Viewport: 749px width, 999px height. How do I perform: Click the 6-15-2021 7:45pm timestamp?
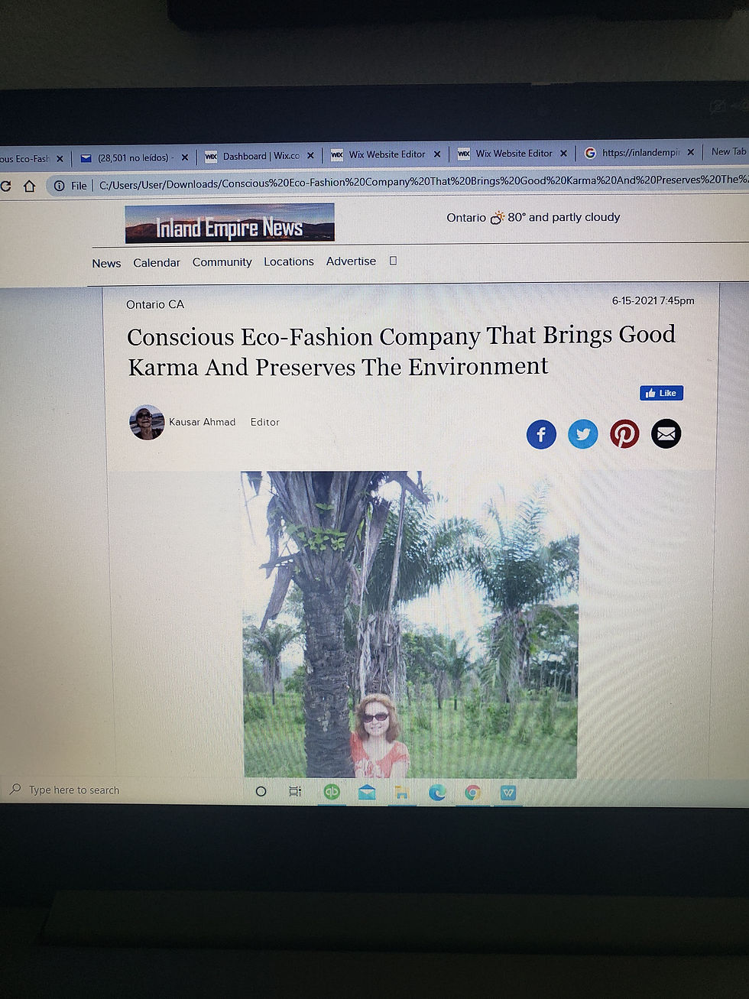653,300
